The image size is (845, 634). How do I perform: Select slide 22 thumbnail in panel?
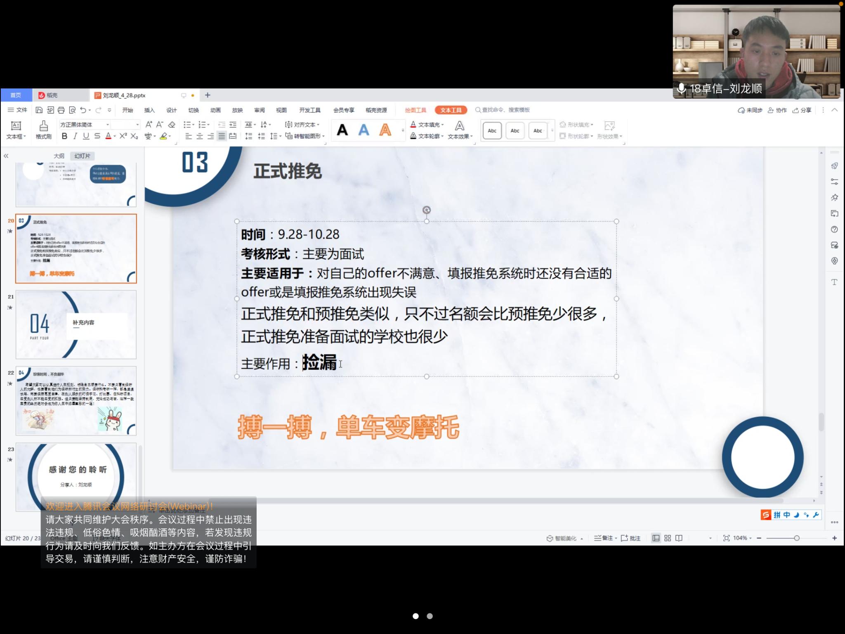coord(76,401)
